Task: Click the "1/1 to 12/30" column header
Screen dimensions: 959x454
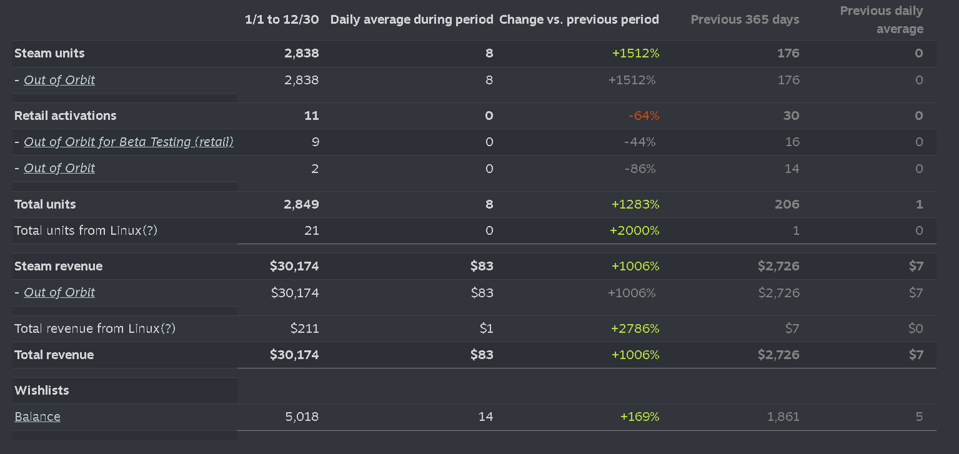Action: click(x=282, y=19)
